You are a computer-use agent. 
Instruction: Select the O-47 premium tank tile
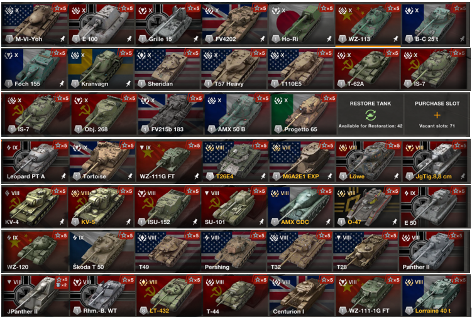[367, 207]
